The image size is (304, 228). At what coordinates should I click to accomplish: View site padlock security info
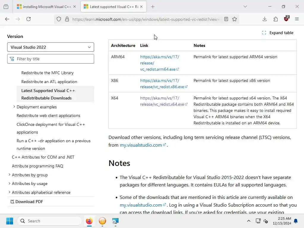pos(67,19)
